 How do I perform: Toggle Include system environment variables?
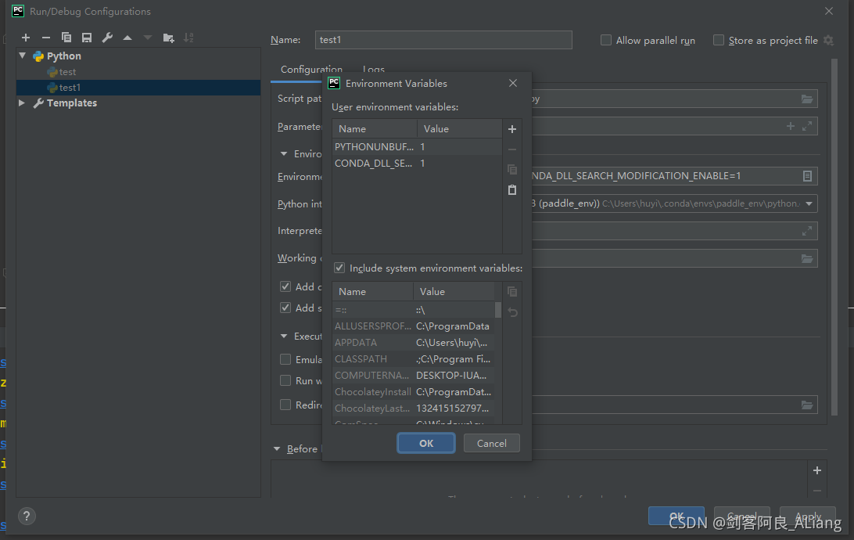(339, 268)
